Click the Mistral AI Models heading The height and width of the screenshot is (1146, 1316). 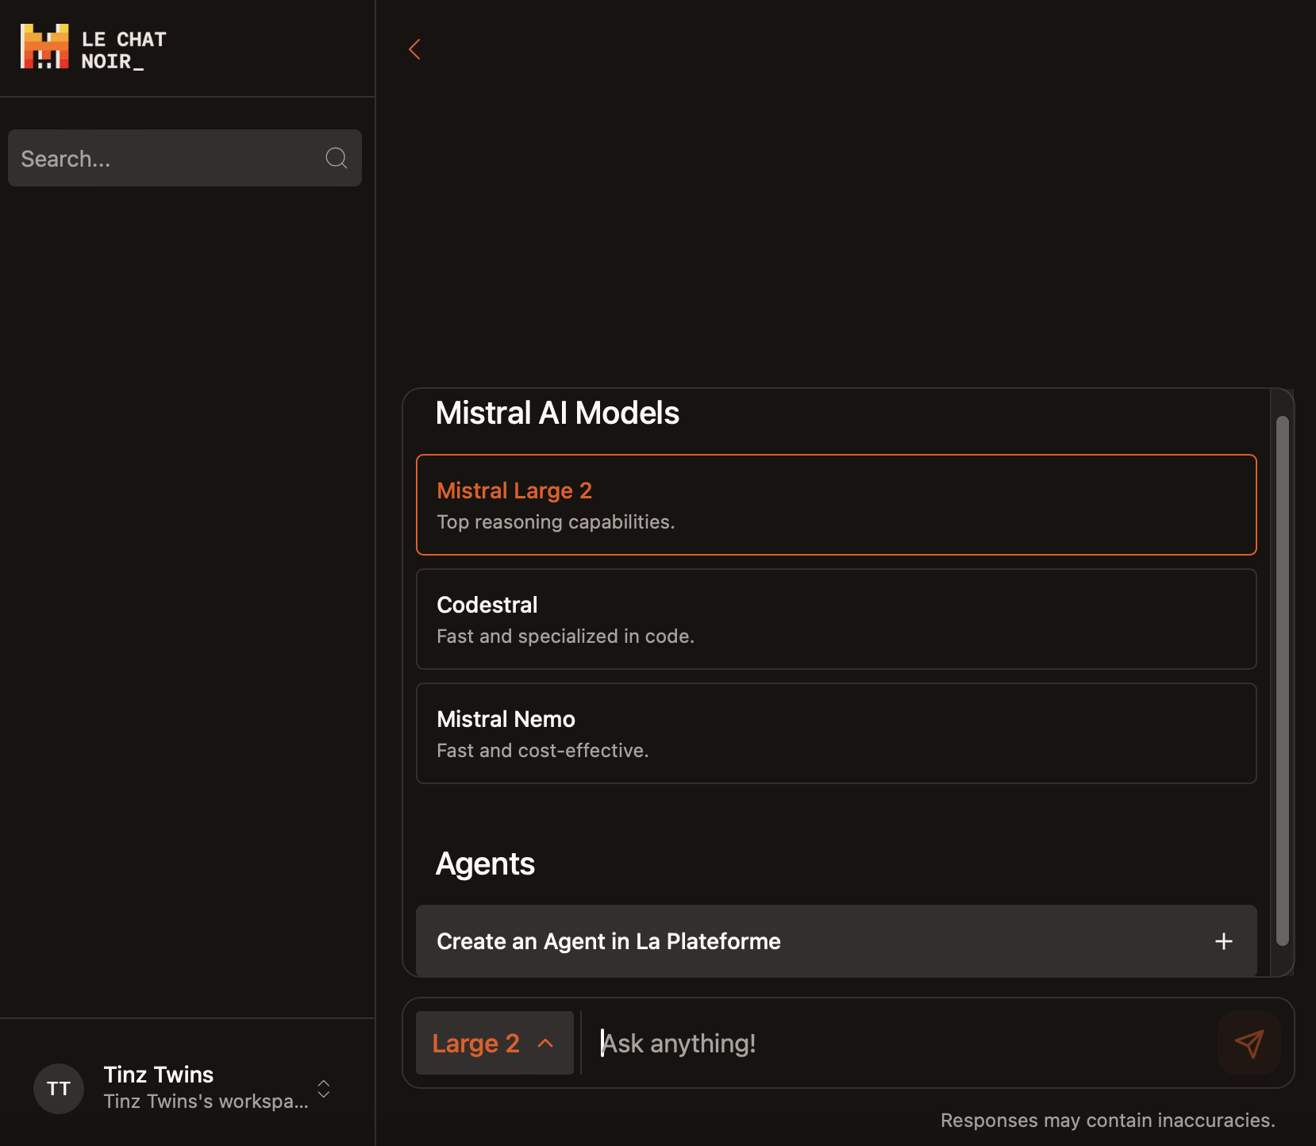point(557,413)
